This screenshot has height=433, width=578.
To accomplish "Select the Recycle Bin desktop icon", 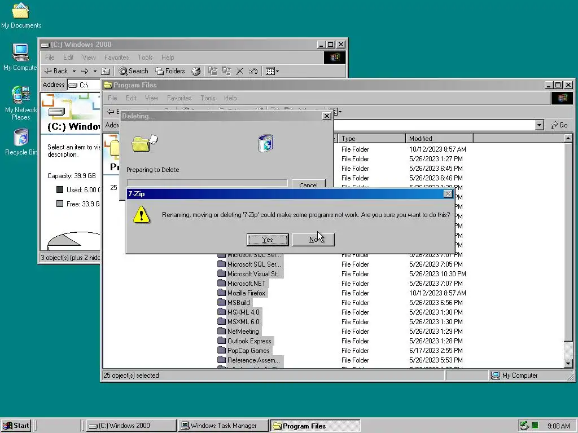I will tap(21, 142).
